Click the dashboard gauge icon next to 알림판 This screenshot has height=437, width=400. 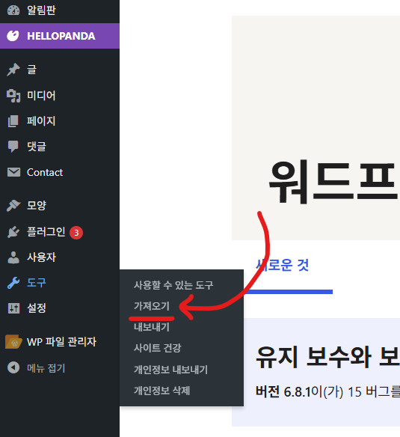click(13, 10)
